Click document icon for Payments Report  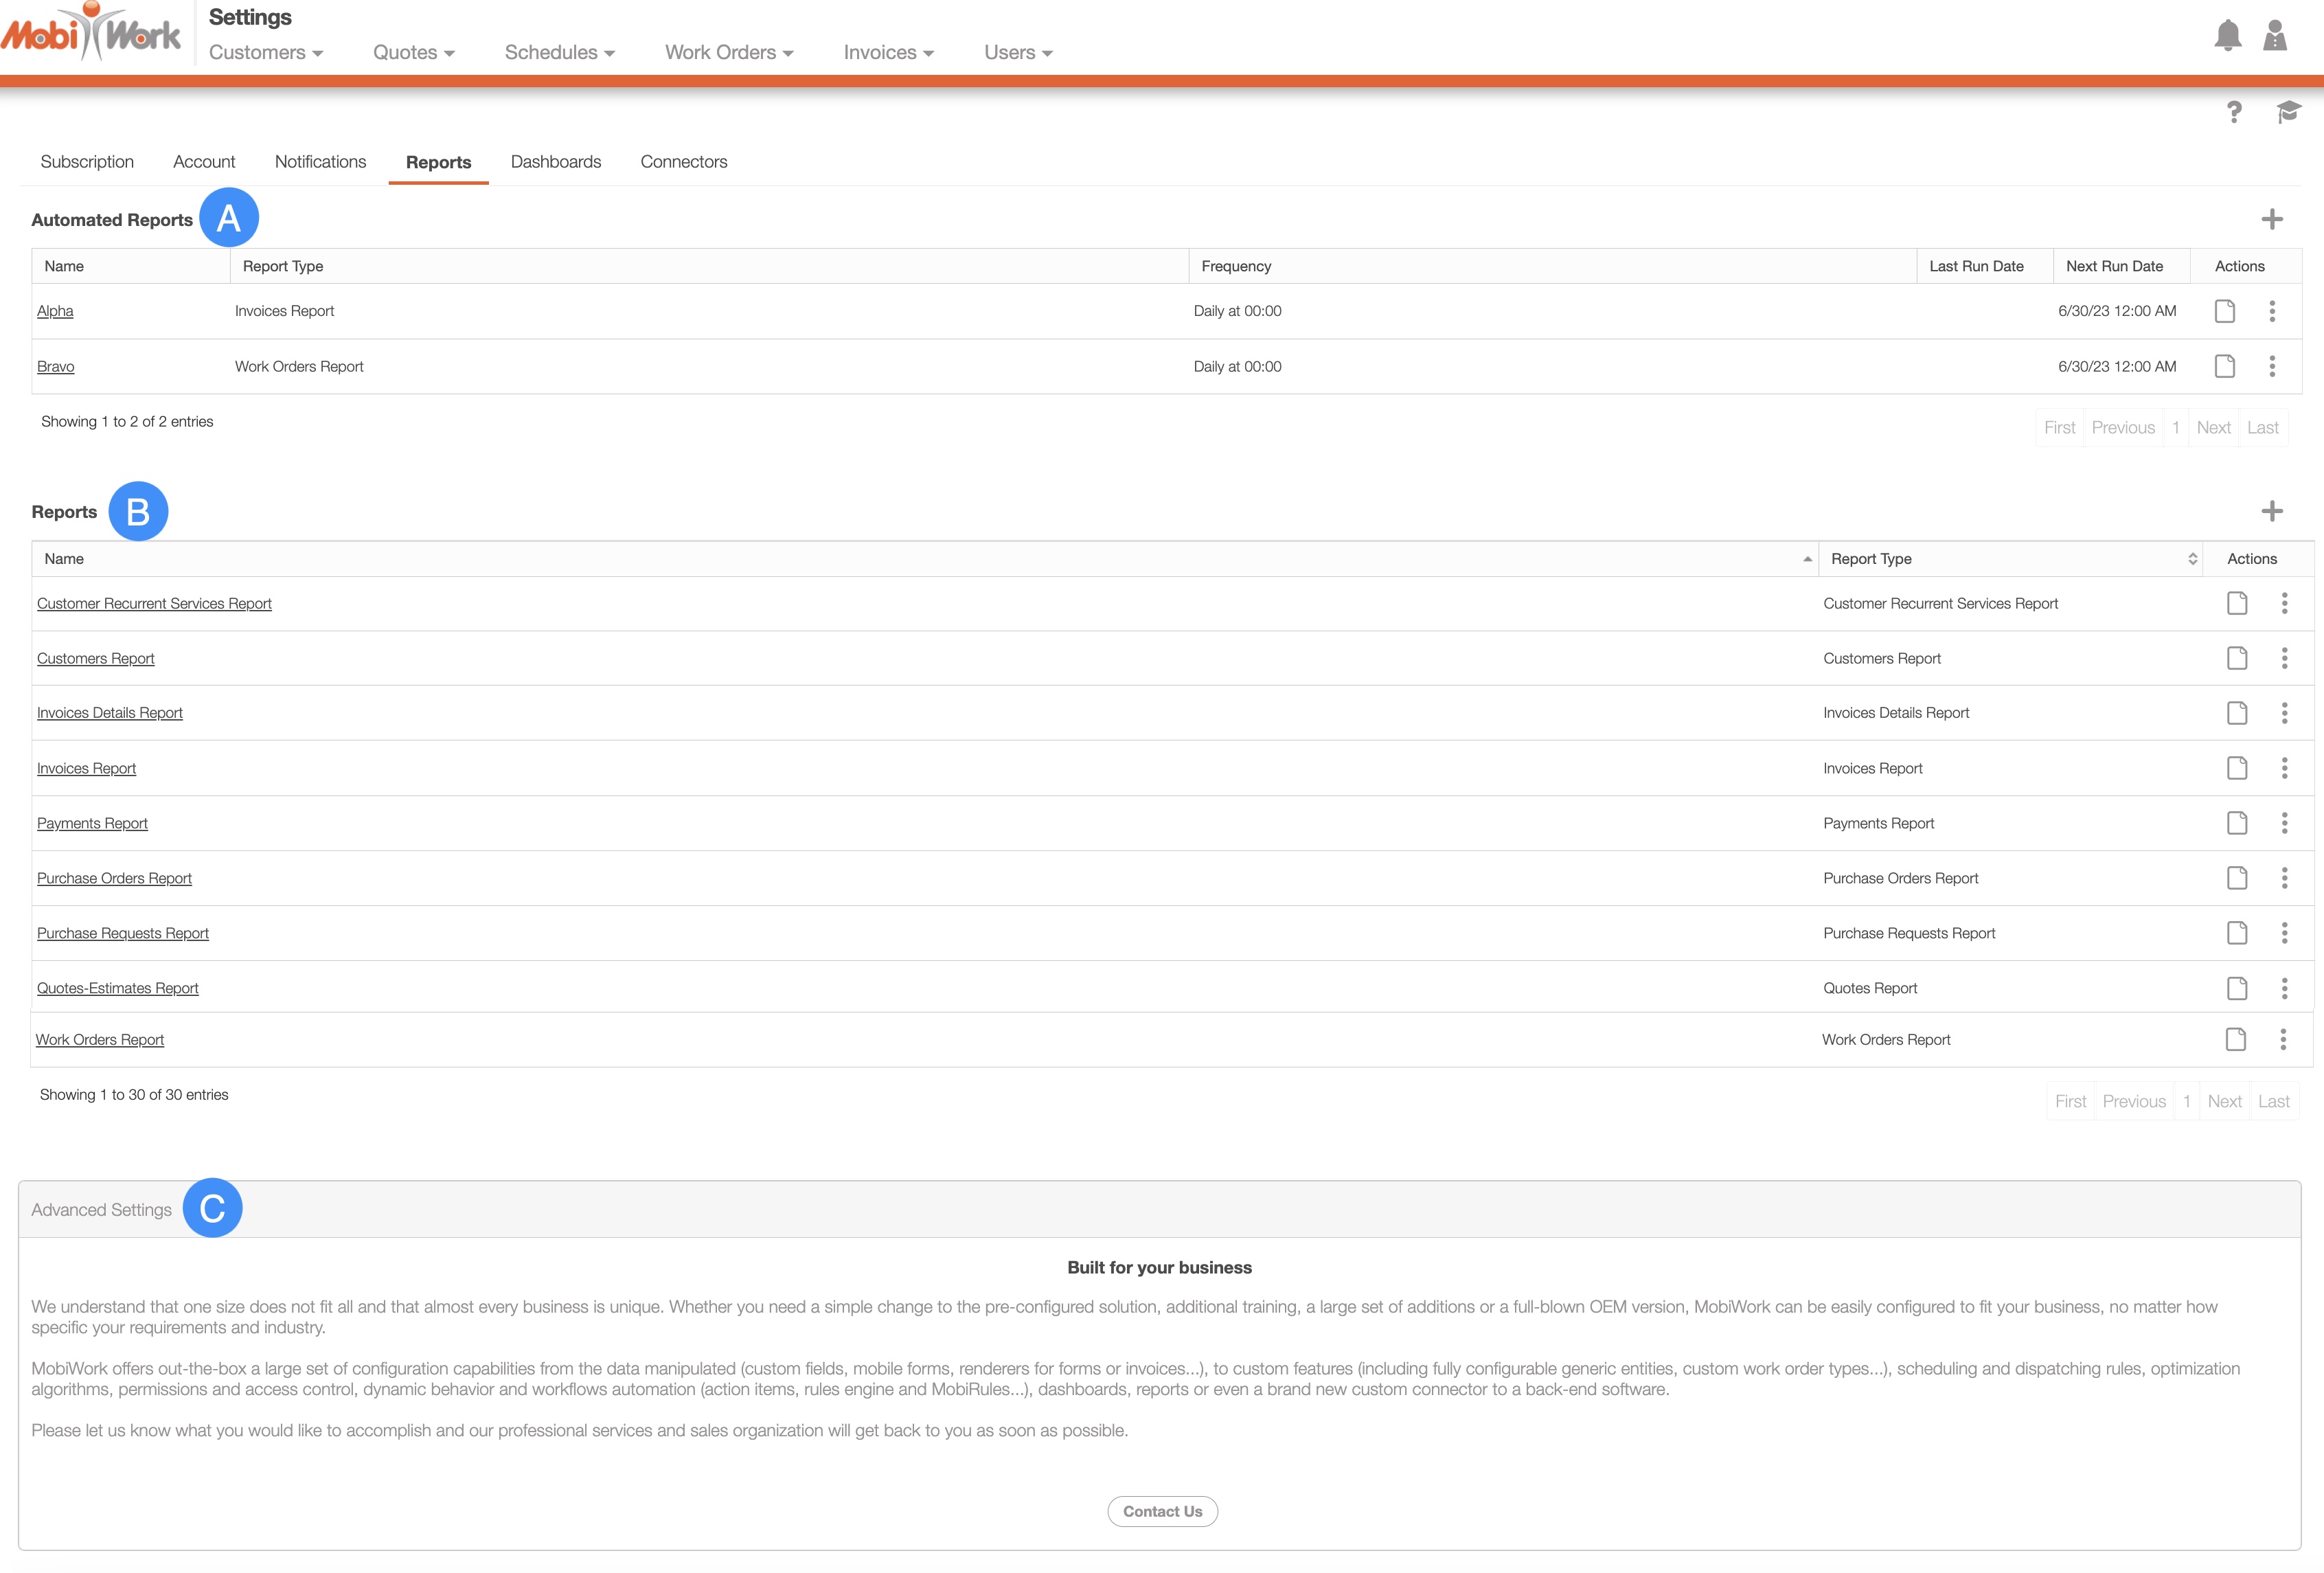point(2237,823)
